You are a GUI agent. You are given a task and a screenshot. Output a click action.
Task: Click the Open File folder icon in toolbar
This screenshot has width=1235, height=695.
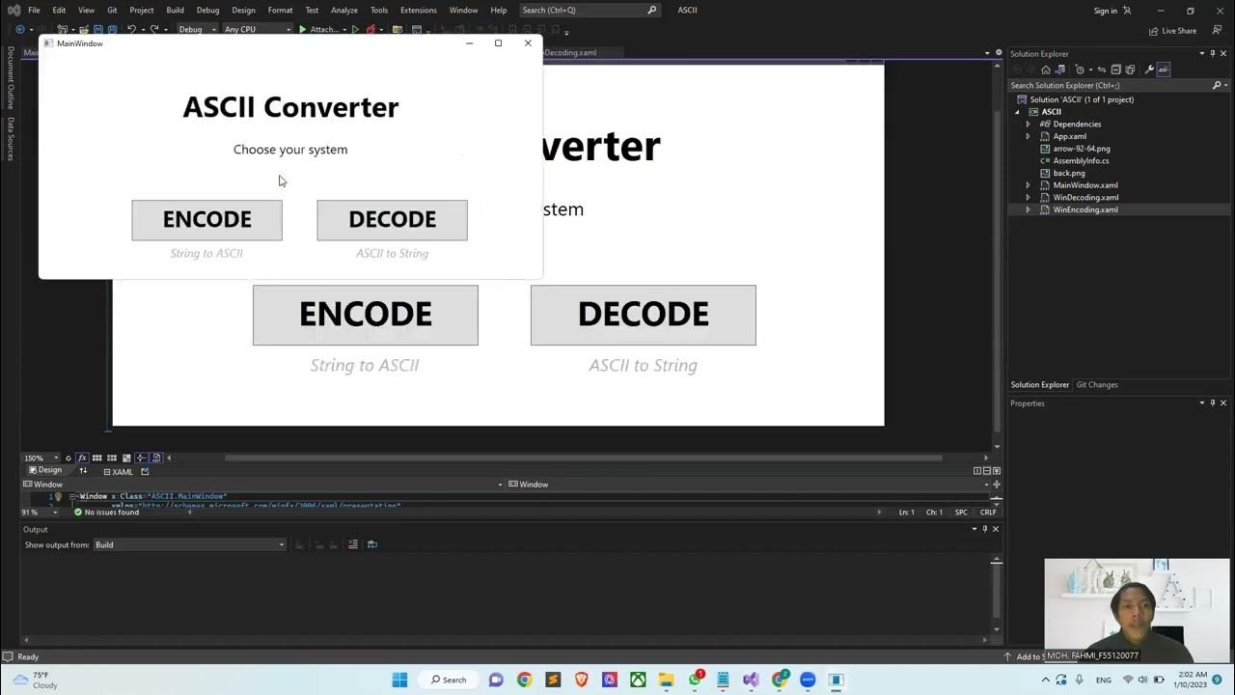pyautogui.click(x=84, y=29)
